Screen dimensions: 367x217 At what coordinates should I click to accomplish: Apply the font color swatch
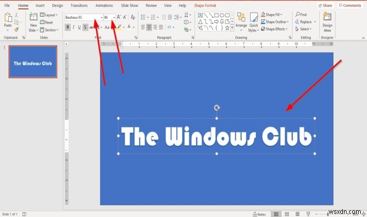129,27
